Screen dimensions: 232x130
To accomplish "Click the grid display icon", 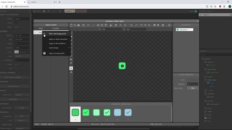I will click(x=163, y=25).
